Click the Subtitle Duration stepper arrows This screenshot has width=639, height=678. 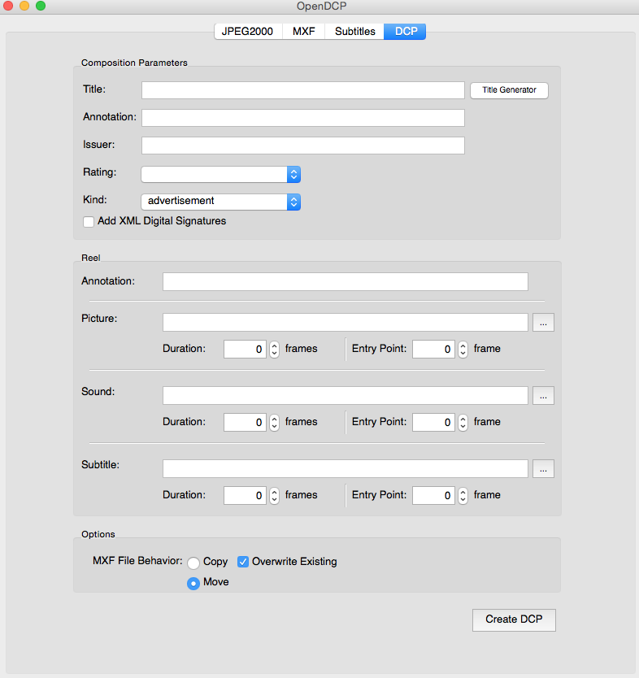tap(274, 495)
